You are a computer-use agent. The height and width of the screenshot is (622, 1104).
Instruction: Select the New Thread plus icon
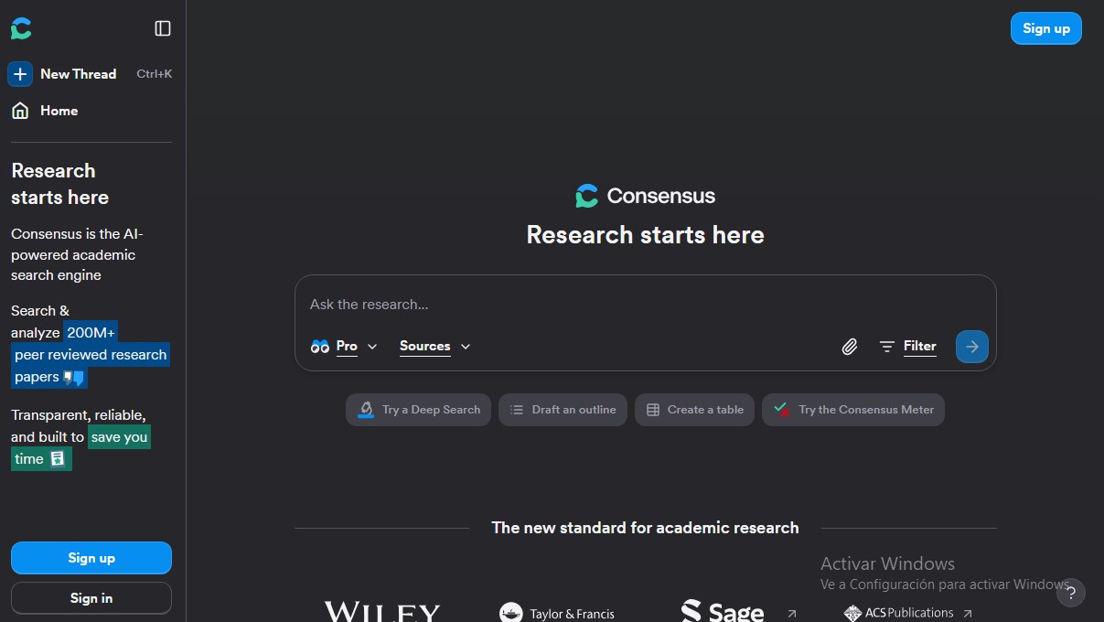tap(20, 74)
